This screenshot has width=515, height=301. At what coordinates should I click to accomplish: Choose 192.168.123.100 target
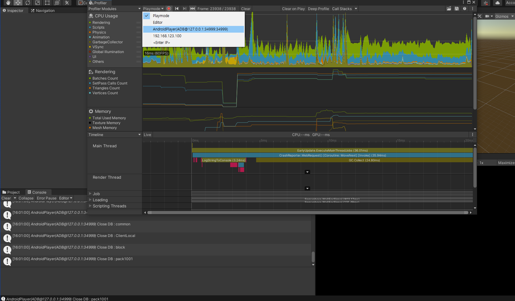[x=194, y=36]
